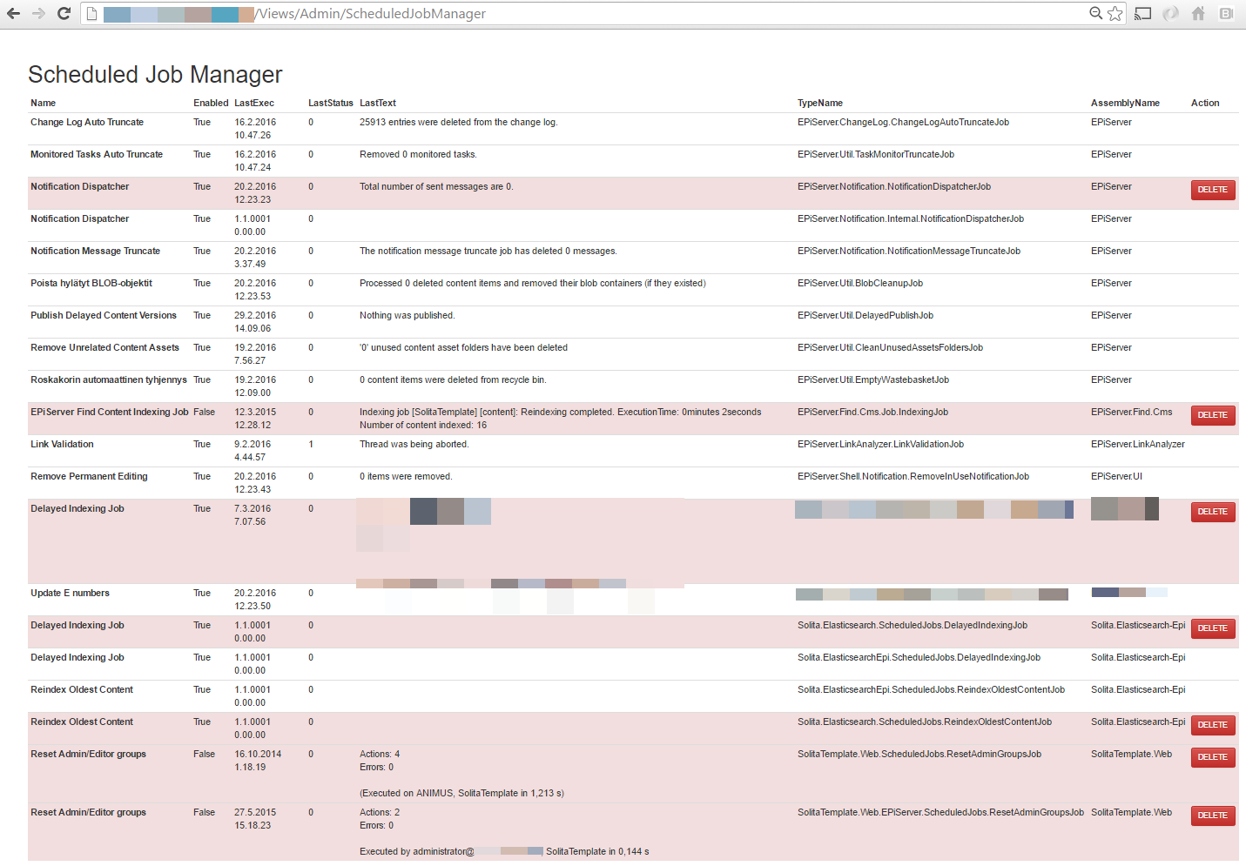This screenshot has width=1246, height=866.
Task: Go back using the browser back arrow
Action: [x=13, y=13]
